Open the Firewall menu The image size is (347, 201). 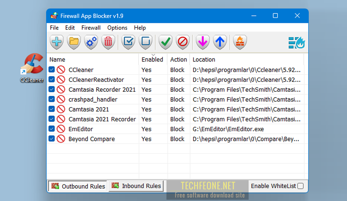pos(91,28)
